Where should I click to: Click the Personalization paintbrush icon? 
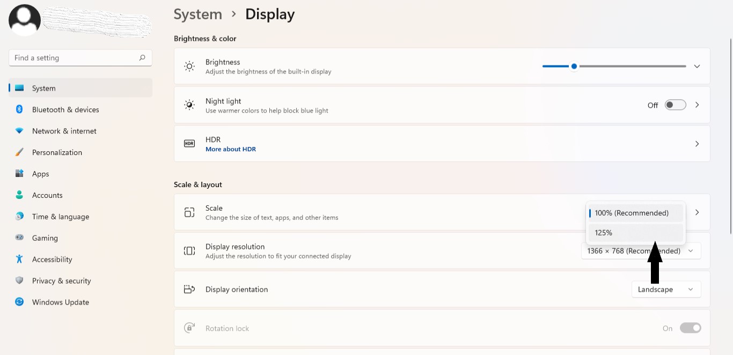tap(19, 152)
